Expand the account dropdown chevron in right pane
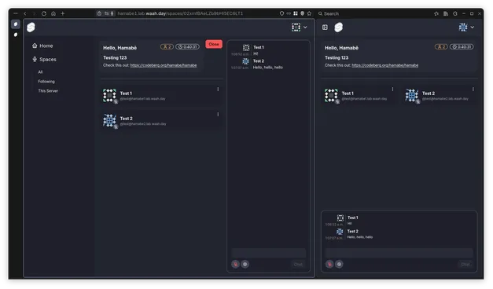Image resolution: width=493 pixels, height=289 pixels. pos(472,27)
